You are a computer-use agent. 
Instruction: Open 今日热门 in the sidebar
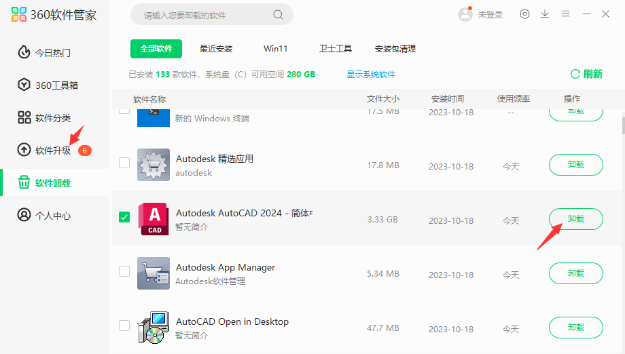click(54, 52)
